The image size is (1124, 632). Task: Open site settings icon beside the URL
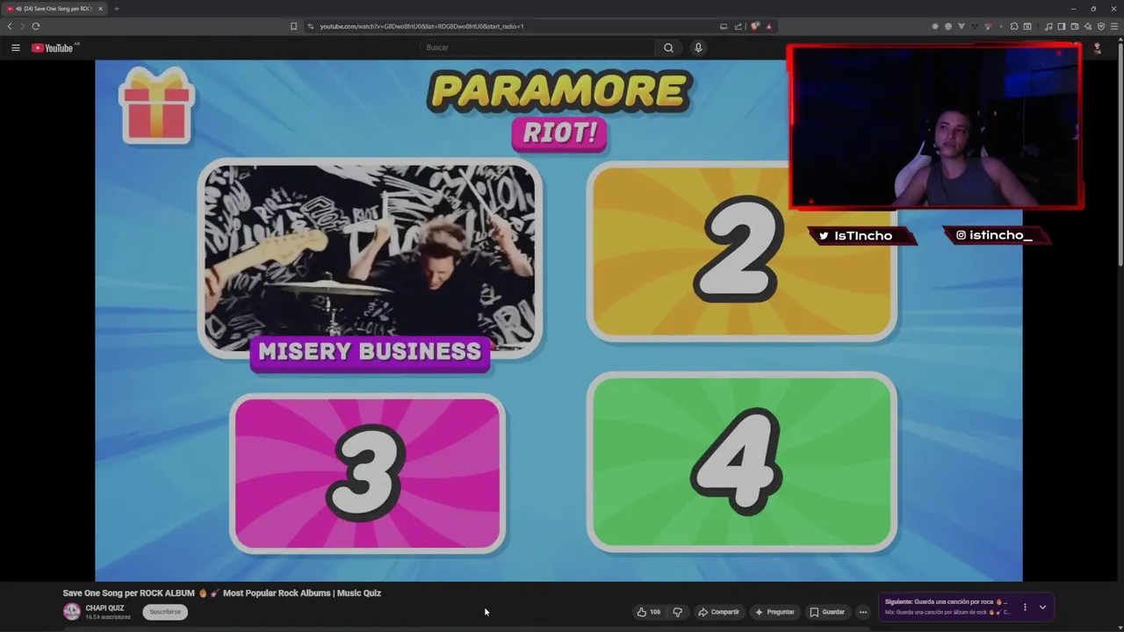click(x=311, y=26)
